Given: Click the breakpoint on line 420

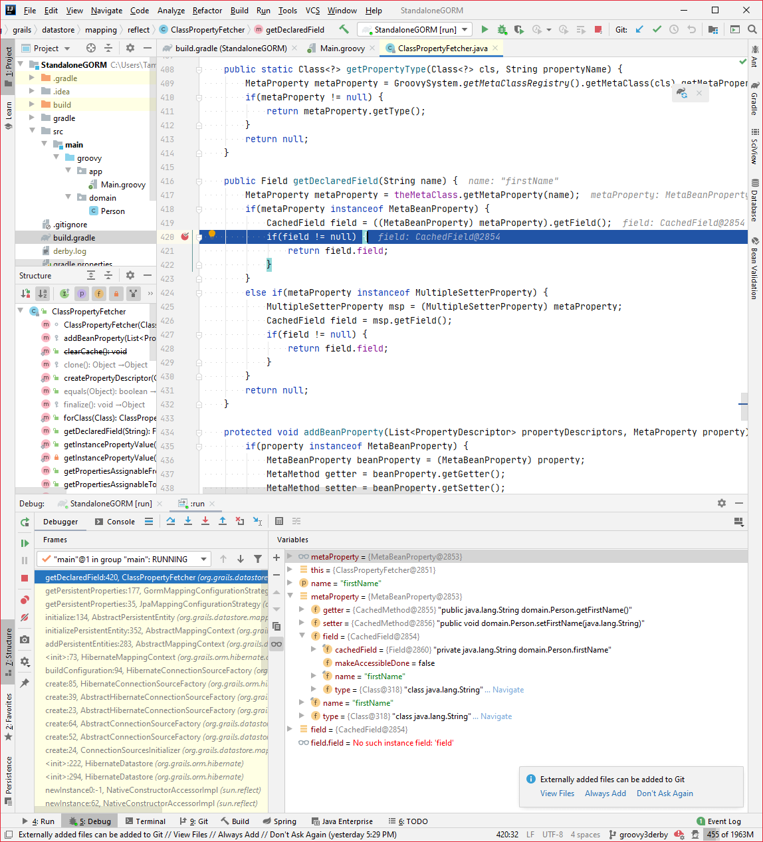Looking at the screenshot, I should pos(185,237).
